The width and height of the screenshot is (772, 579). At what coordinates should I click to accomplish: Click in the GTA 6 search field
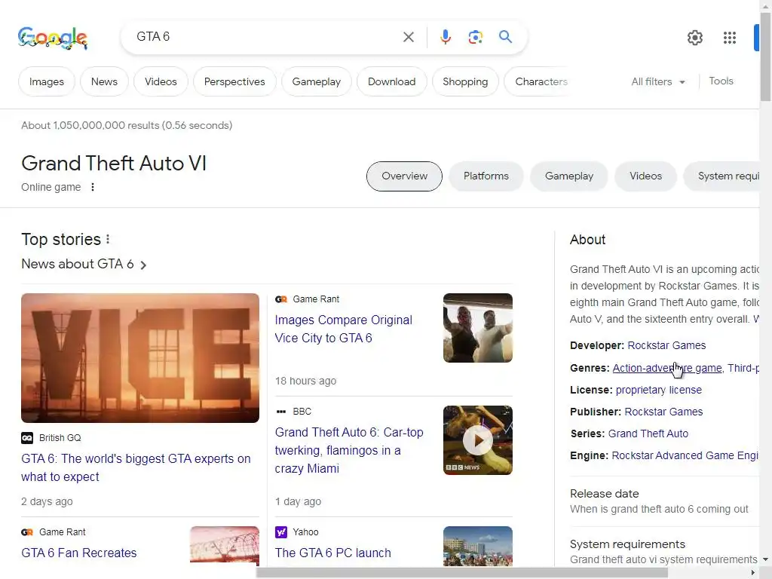coord(266,37)
